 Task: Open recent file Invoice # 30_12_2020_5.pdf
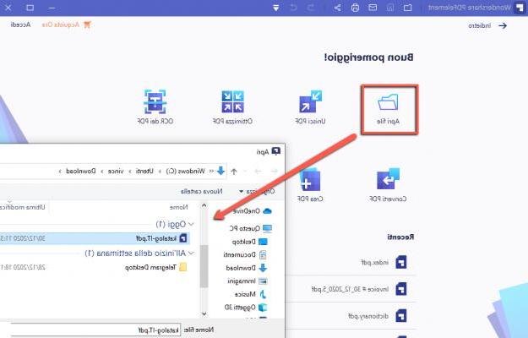[x=359, y=289]
